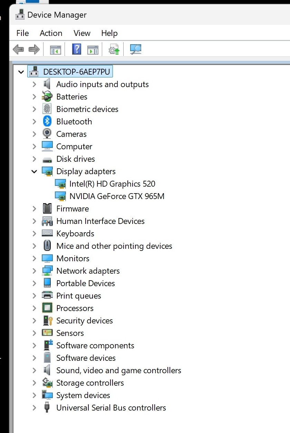Select the Portable Devices label
This screenshot has height=433, width=290.
point(86,283)
